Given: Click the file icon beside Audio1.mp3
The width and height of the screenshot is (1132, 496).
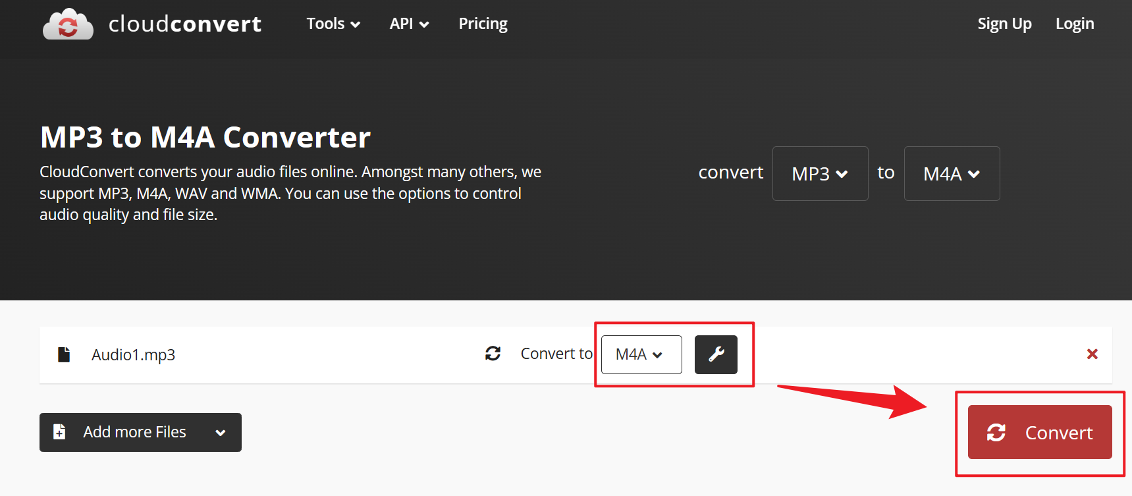Looking at the screenshot, I should coord(64,354).
